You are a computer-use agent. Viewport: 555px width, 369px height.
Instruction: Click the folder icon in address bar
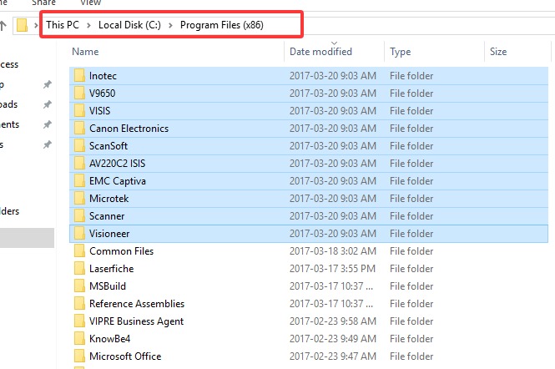click(x=22, y=25)
